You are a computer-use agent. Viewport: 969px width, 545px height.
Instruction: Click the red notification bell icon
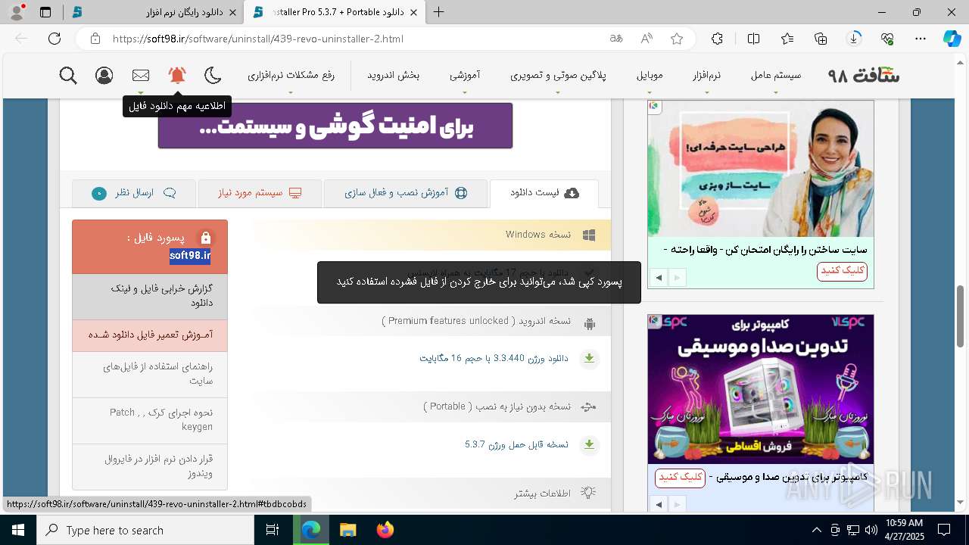[x=177, y=76]
